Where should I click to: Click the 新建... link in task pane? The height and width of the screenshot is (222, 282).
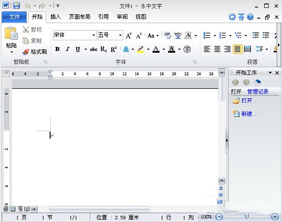point(250,114)
